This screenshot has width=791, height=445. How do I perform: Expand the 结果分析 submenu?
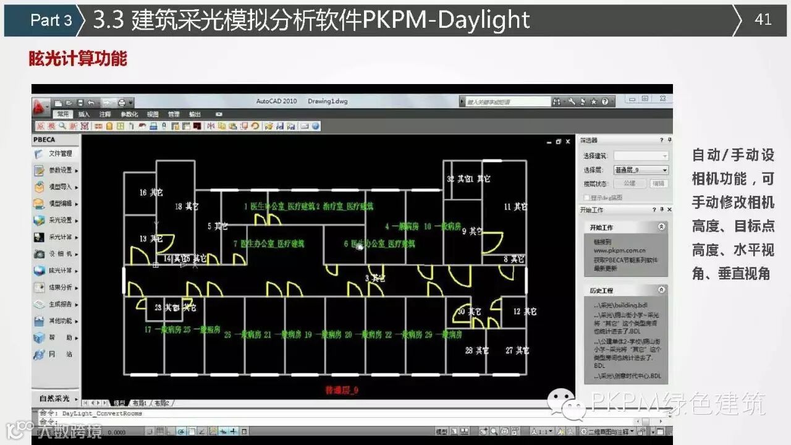tap(77, 287)
